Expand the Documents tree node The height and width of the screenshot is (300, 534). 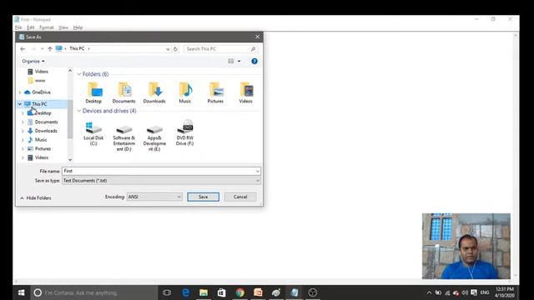(x=23, y=122)
